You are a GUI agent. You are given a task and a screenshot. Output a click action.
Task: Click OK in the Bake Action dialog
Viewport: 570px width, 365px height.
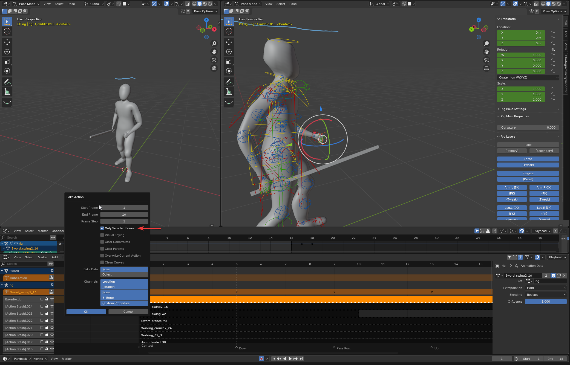tap(86, 312)
